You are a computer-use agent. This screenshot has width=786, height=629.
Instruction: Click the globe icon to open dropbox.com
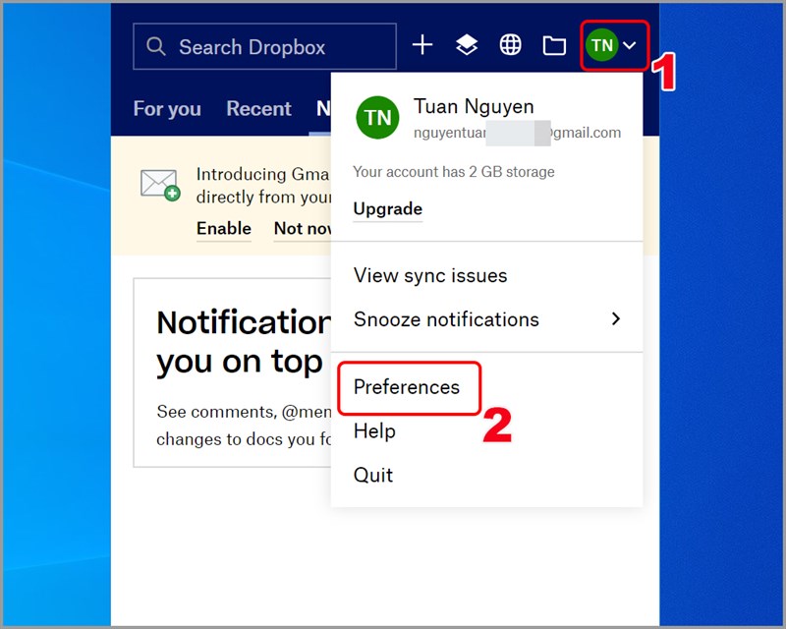pos(510,44)
